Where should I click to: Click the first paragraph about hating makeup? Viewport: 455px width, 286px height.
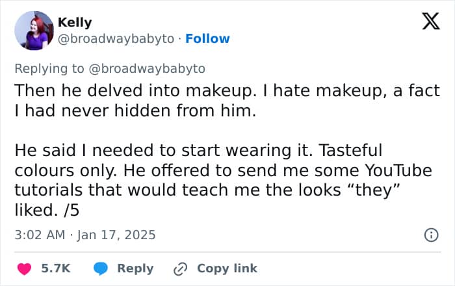coord(227,100)
